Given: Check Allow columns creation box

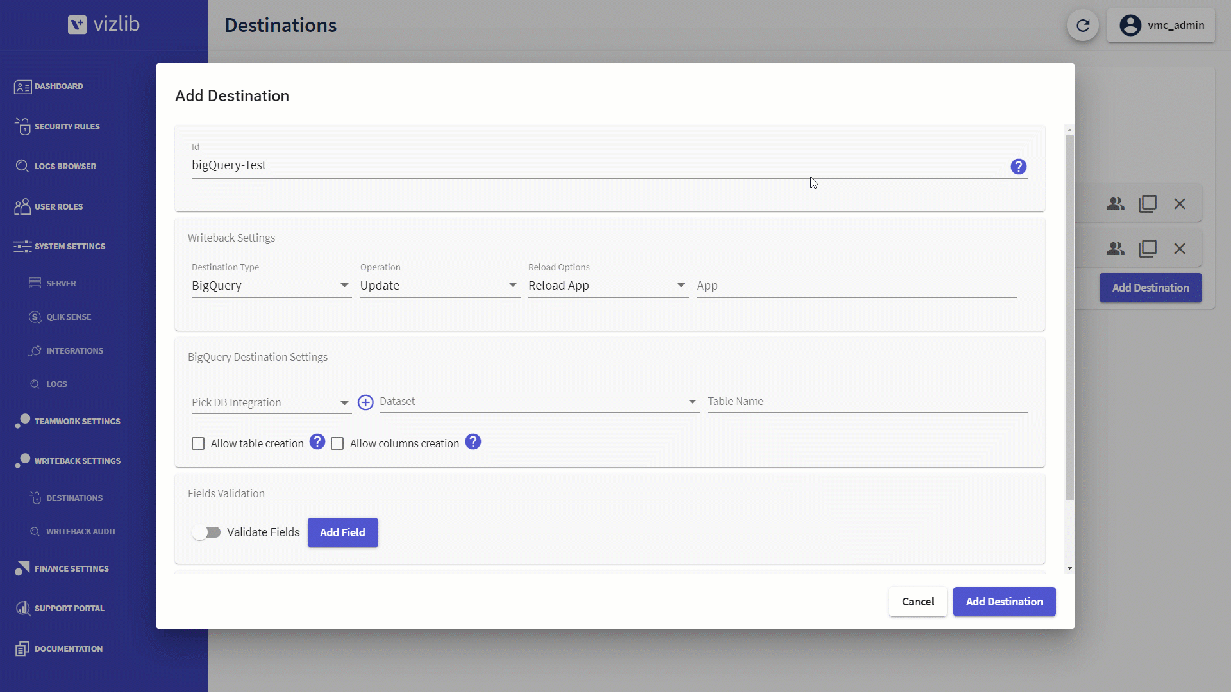Looking at the screenshot, I should pos(337,443).
